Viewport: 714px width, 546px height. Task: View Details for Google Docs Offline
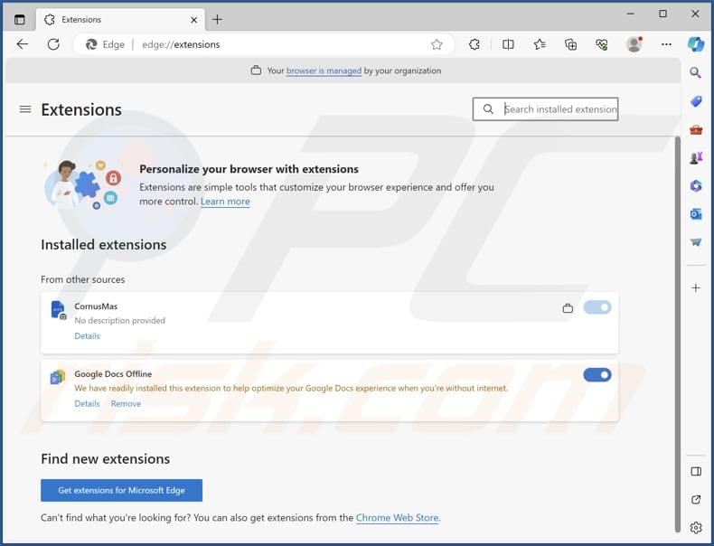coord(87,403)
